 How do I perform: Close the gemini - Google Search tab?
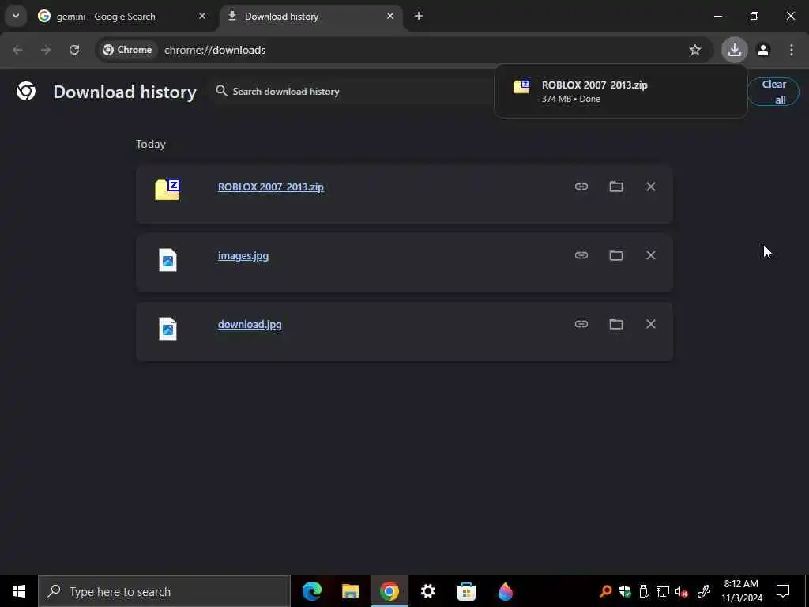click(202, 16)
